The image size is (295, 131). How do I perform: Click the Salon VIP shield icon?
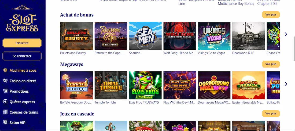pyautogui.click(x=5, y=123)
